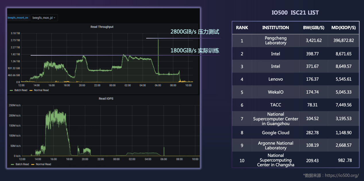Click the 282.78 bandwidth value
The height and width of the screenshot is (181, 364).
click(312, 133)
